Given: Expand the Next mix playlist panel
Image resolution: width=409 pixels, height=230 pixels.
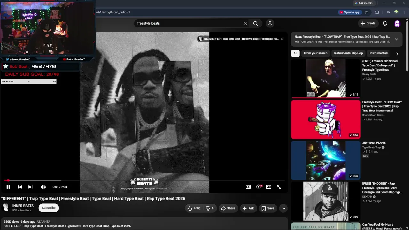Looking at the screenshot, I should (x=397, y=39).
